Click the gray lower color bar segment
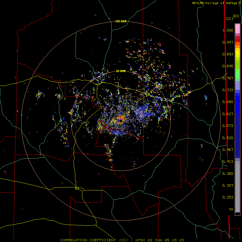The image size is (242, 242). [x=237, y=187]
